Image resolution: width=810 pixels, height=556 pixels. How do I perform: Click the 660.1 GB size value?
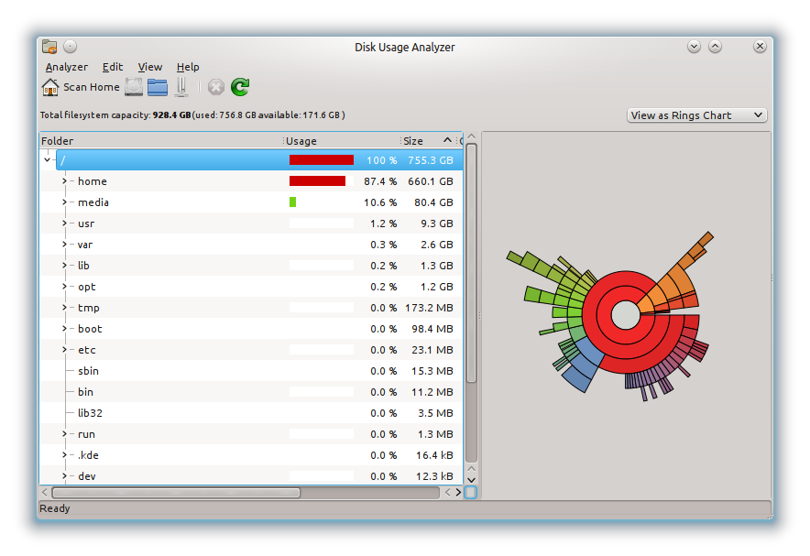click(x=431, y=181)
